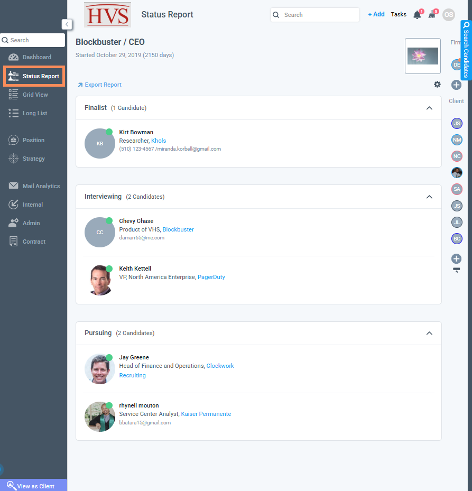Add a client member with lower plus icon
The image size is (472, 491).
[456, 258]
